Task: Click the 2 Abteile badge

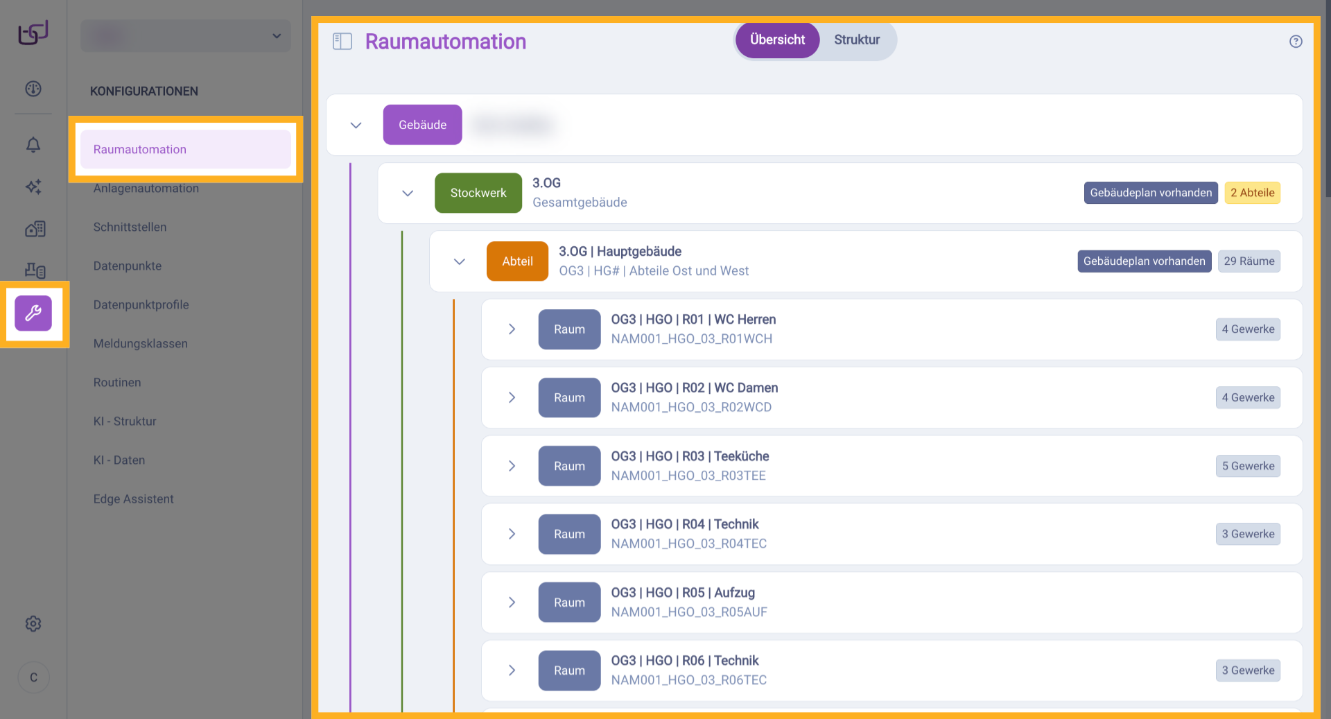Action: (1252, 193)
